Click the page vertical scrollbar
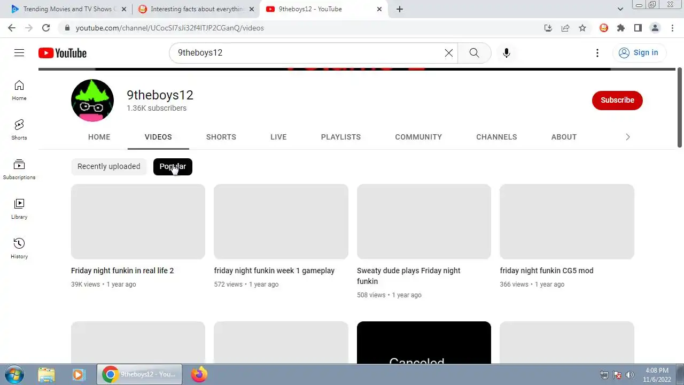The height and width of the screenshot is (385, 684). coord(680,107)
